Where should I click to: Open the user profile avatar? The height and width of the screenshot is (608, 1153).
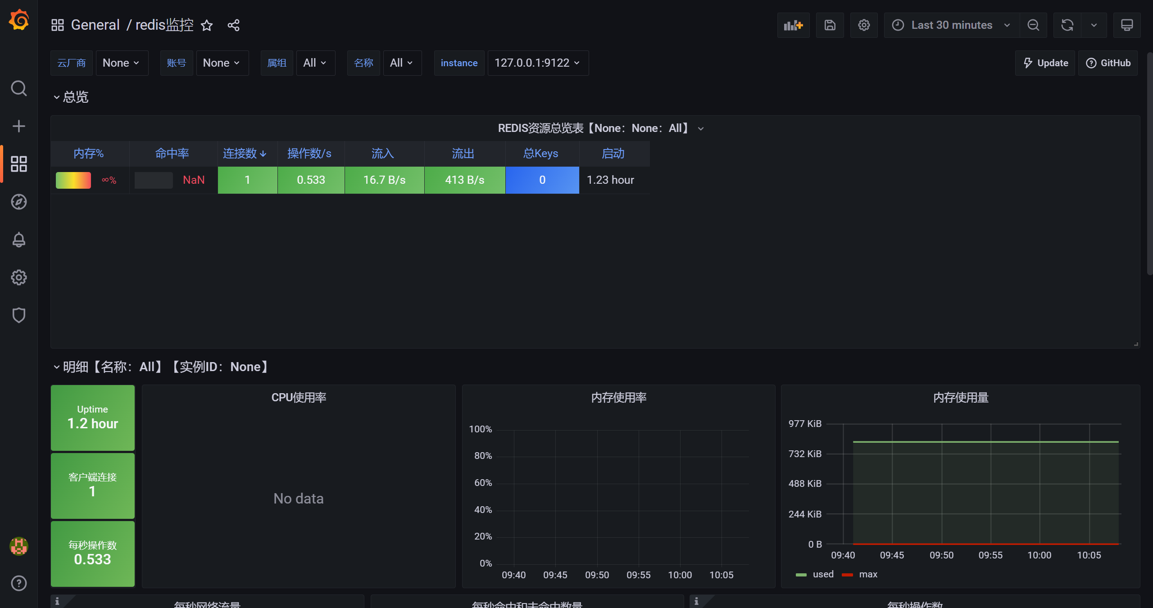click(x=19, y=546)
